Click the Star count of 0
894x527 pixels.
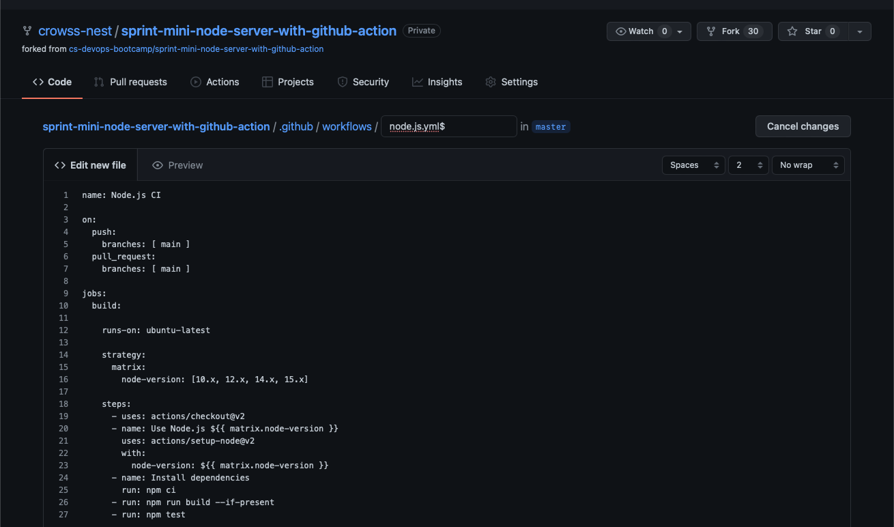(832, 31)
